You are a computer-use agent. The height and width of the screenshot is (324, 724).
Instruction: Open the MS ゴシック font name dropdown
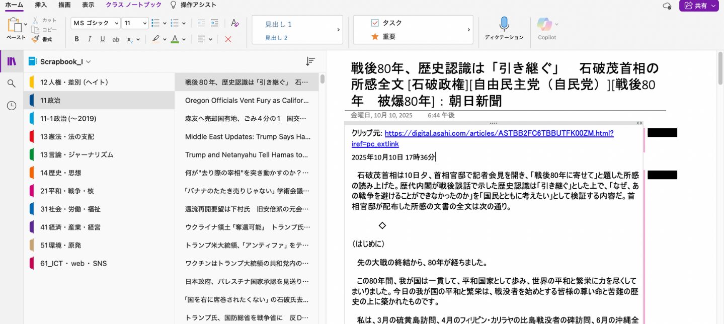click(116, 23)
